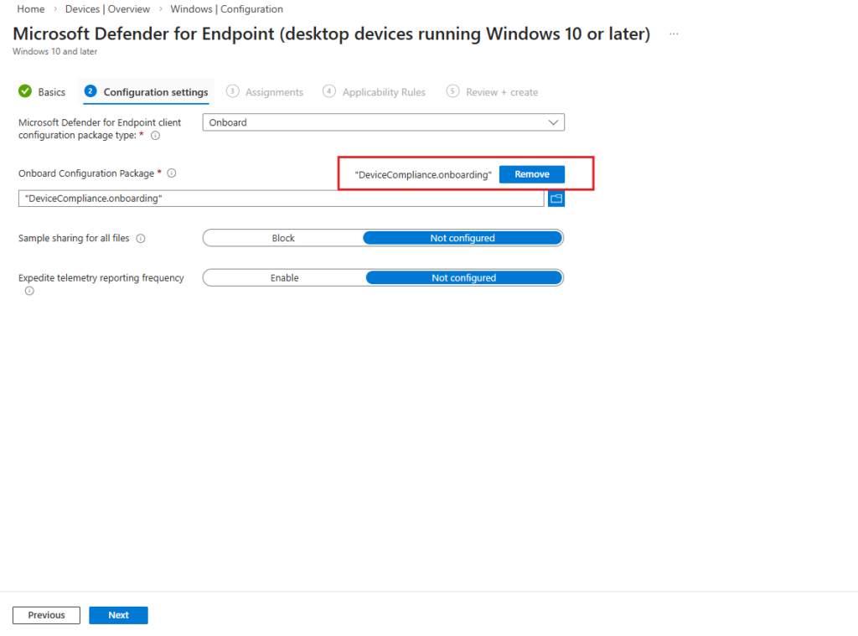
Task: Click info icon beside Sample sharing for all files
Action: [x=141, y=239]
